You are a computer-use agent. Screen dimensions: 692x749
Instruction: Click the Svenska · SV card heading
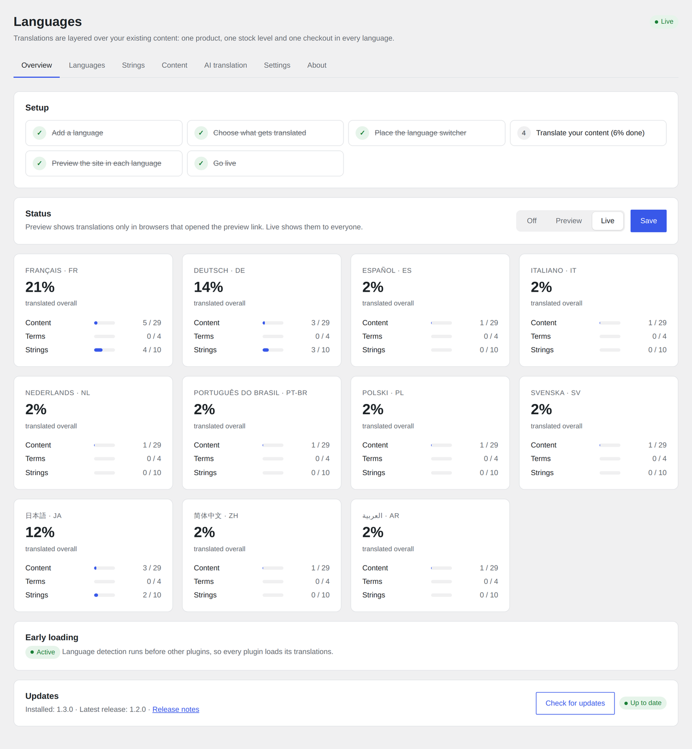[x=556, y=393]
